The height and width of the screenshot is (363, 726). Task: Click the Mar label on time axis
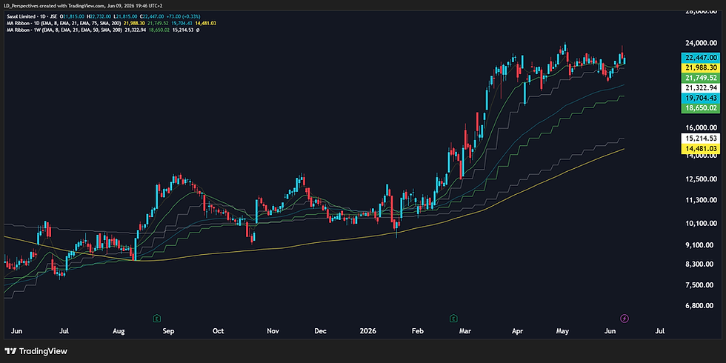pyautogui.click(x=467, y=332)
